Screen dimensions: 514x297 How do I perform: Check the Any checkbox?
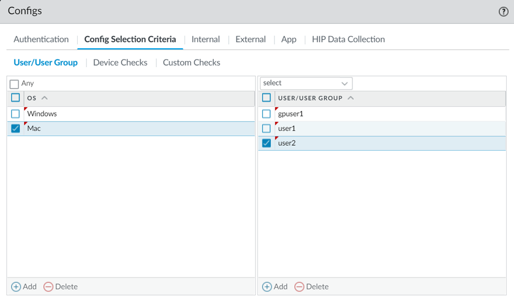tap(14, 84)
